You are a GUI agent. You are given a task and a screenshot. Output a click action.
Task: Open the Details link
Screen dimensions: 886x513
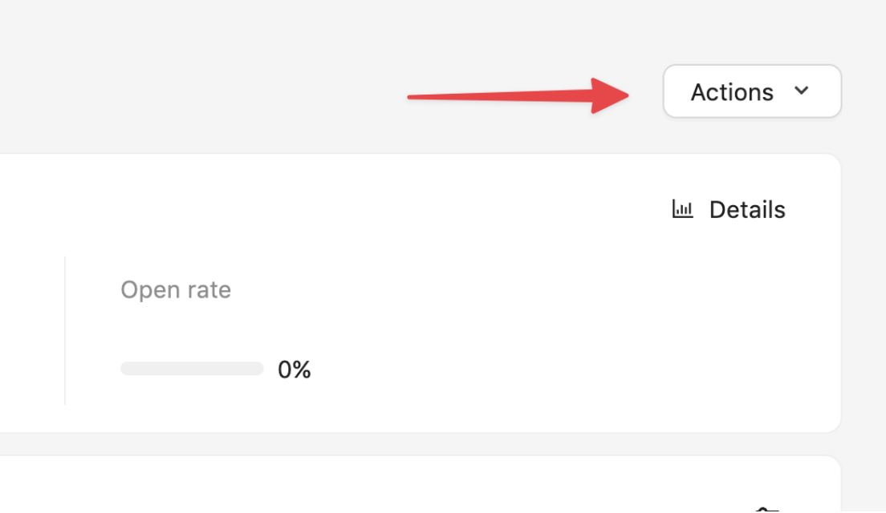746,210
